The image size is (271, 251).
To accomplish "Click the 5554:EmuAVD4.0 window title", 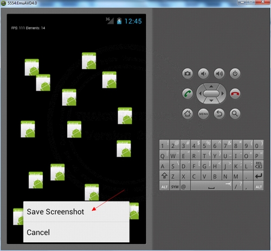I will coord(22,3).
